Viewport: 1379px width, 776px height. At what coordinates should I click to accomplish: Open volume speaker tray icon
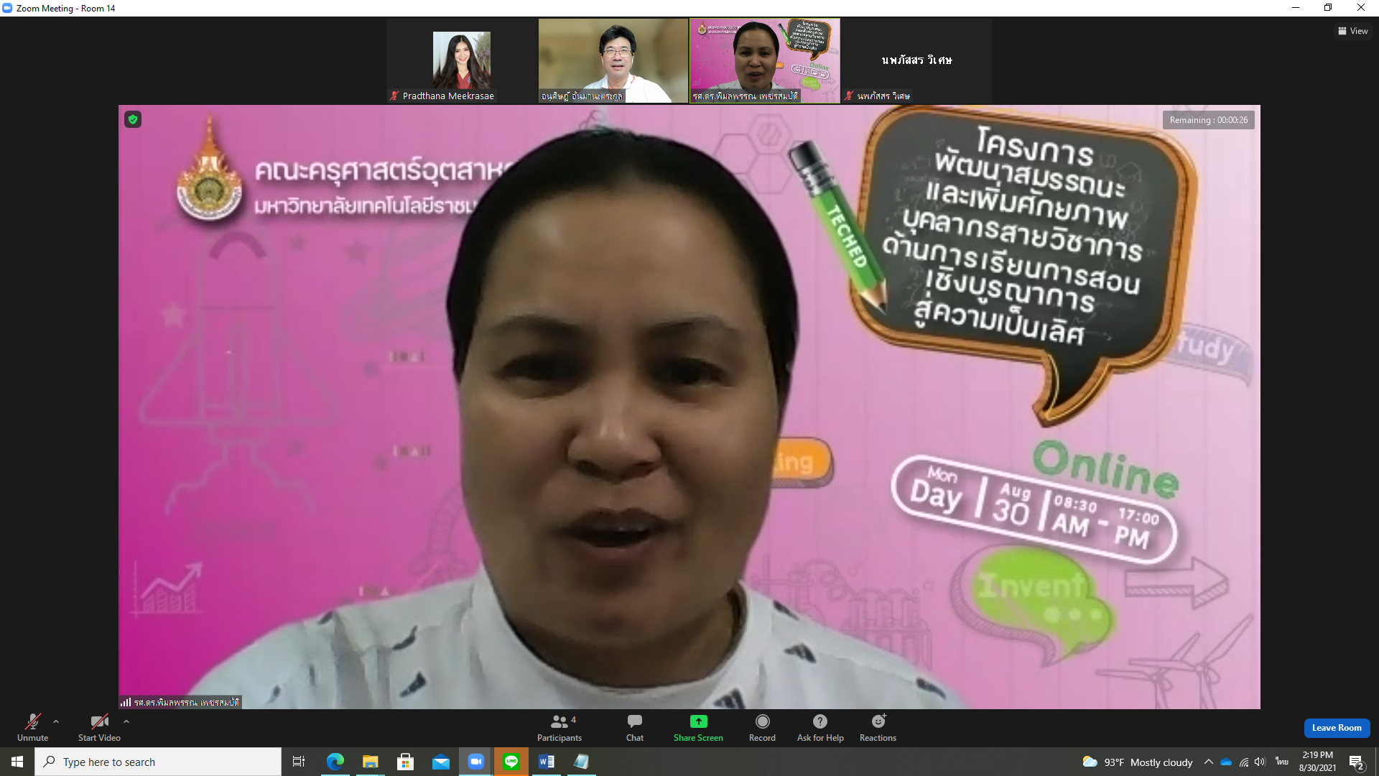1260,762
